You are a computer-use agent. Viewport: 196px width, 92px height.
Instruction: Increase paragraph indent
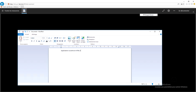[57, 38]
